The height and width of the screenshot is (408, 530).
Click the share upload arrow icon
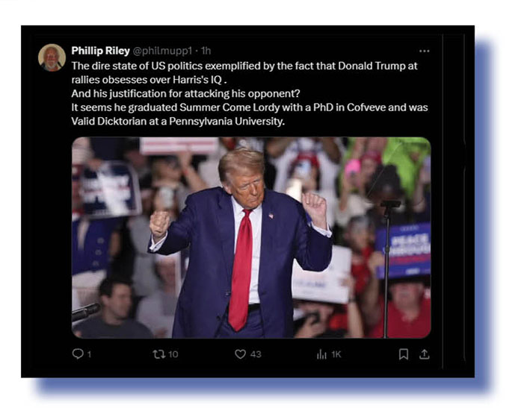pos(424,354)
